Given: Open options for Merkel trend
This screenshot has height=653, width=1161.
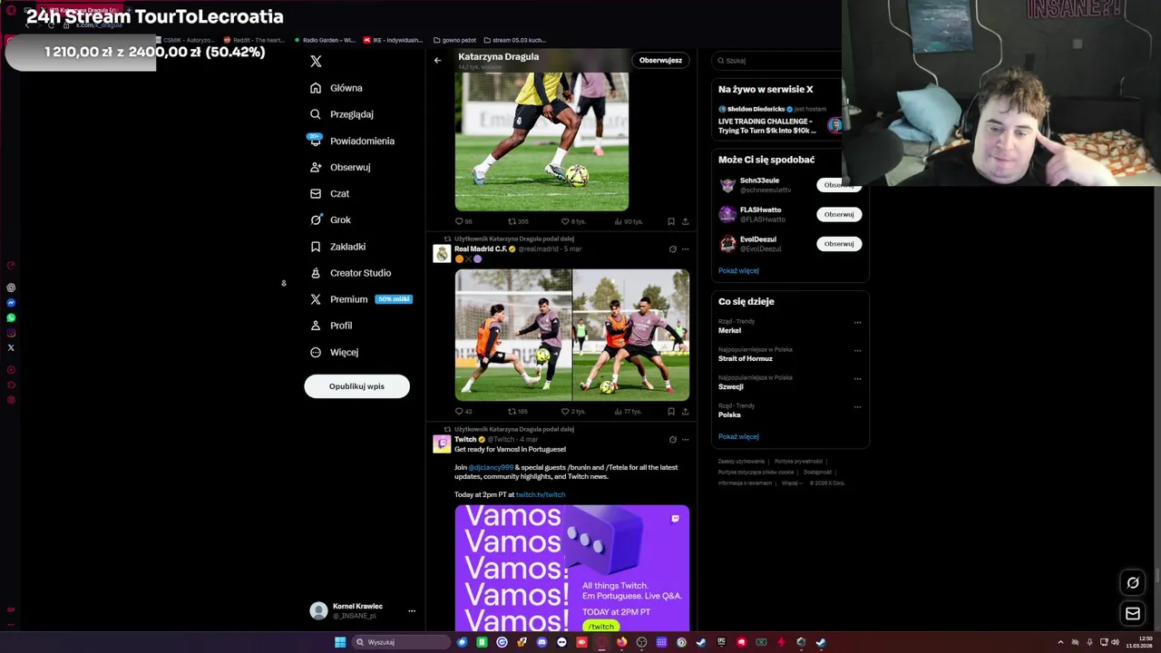Looking at the screenshot, I should pos(857,322).
